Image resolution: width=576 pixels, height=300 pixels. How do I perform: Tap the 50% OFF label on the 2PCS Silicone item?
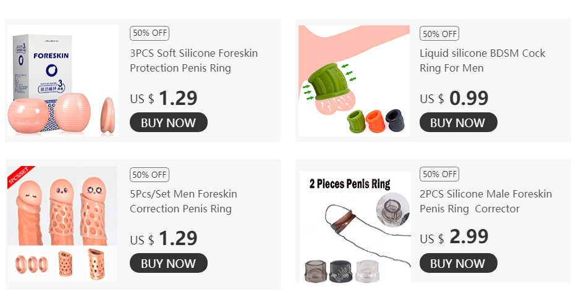pos(439,175)
